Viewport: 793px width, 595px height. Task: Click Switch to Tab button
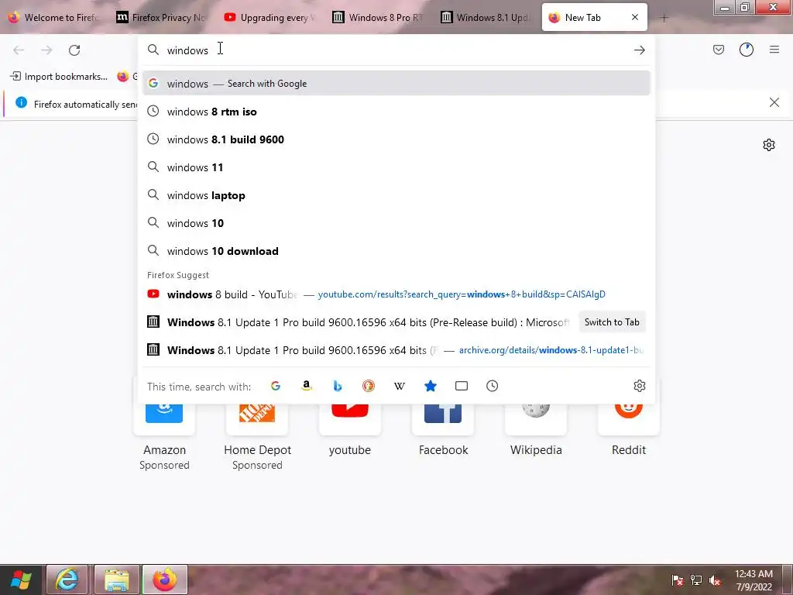612,322
